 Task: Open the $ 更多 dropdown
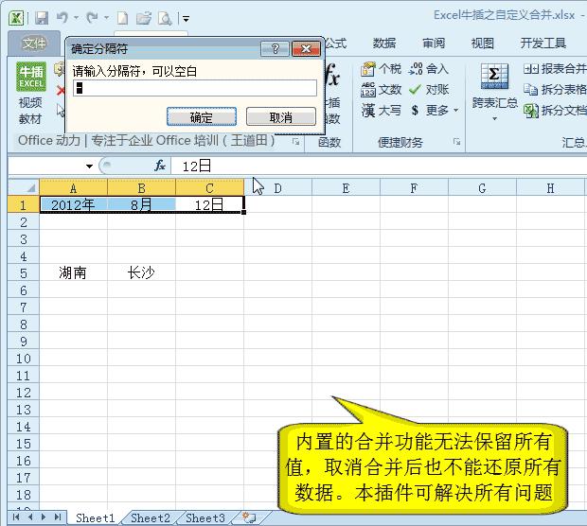(x=435, y=111)
